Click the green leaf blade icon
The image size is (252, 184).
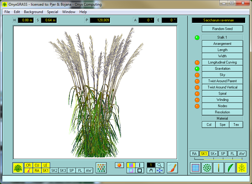pyautogui.click(x=230, y=168)
